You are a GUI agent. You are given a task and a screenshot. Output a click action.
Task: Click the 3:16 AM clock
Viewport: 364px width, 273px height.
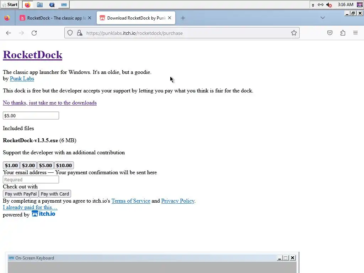[346, 5]
